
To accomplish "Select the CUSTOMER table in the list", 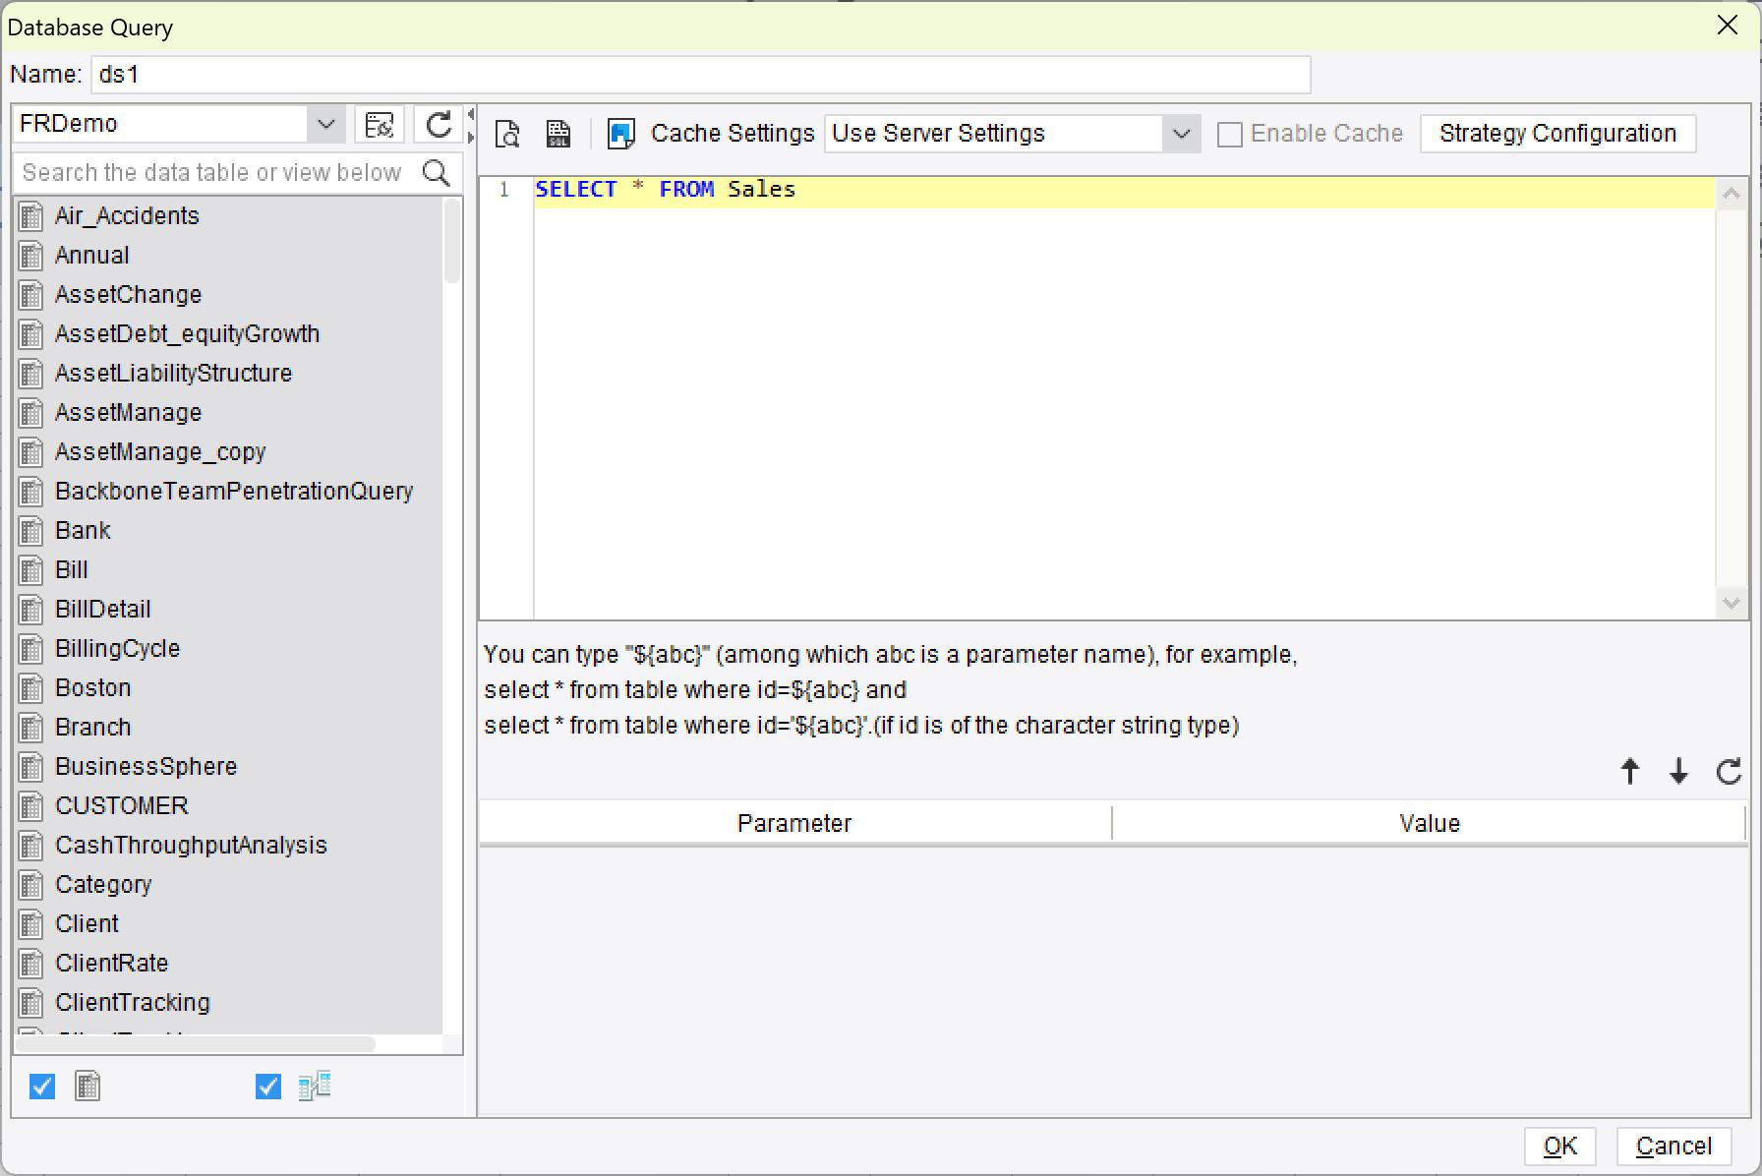I will click(x=121, y=805).
